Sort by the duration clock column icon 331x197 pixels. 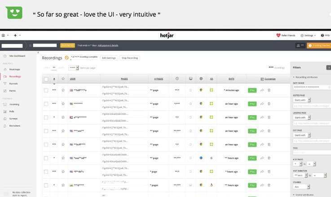coord(177,79)
